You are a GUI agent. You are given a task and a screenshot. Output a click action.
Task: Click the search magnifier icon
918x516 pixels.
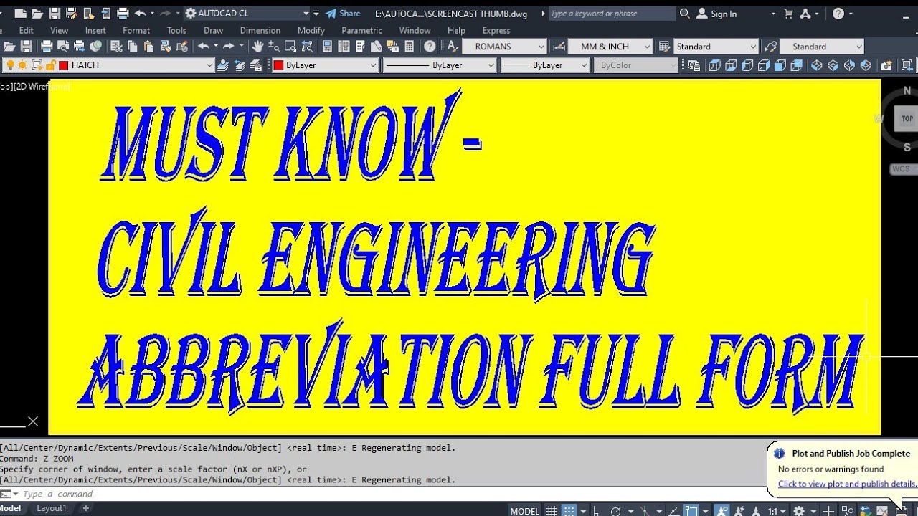pyautogui.click(x=684, y=14)
